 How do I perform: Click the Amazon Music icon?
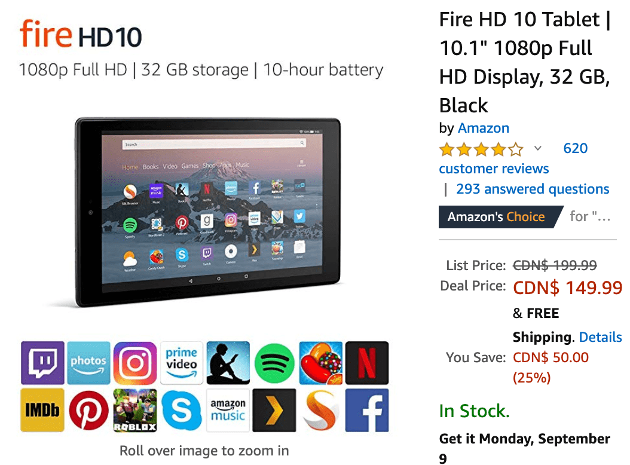pos(228,410)
